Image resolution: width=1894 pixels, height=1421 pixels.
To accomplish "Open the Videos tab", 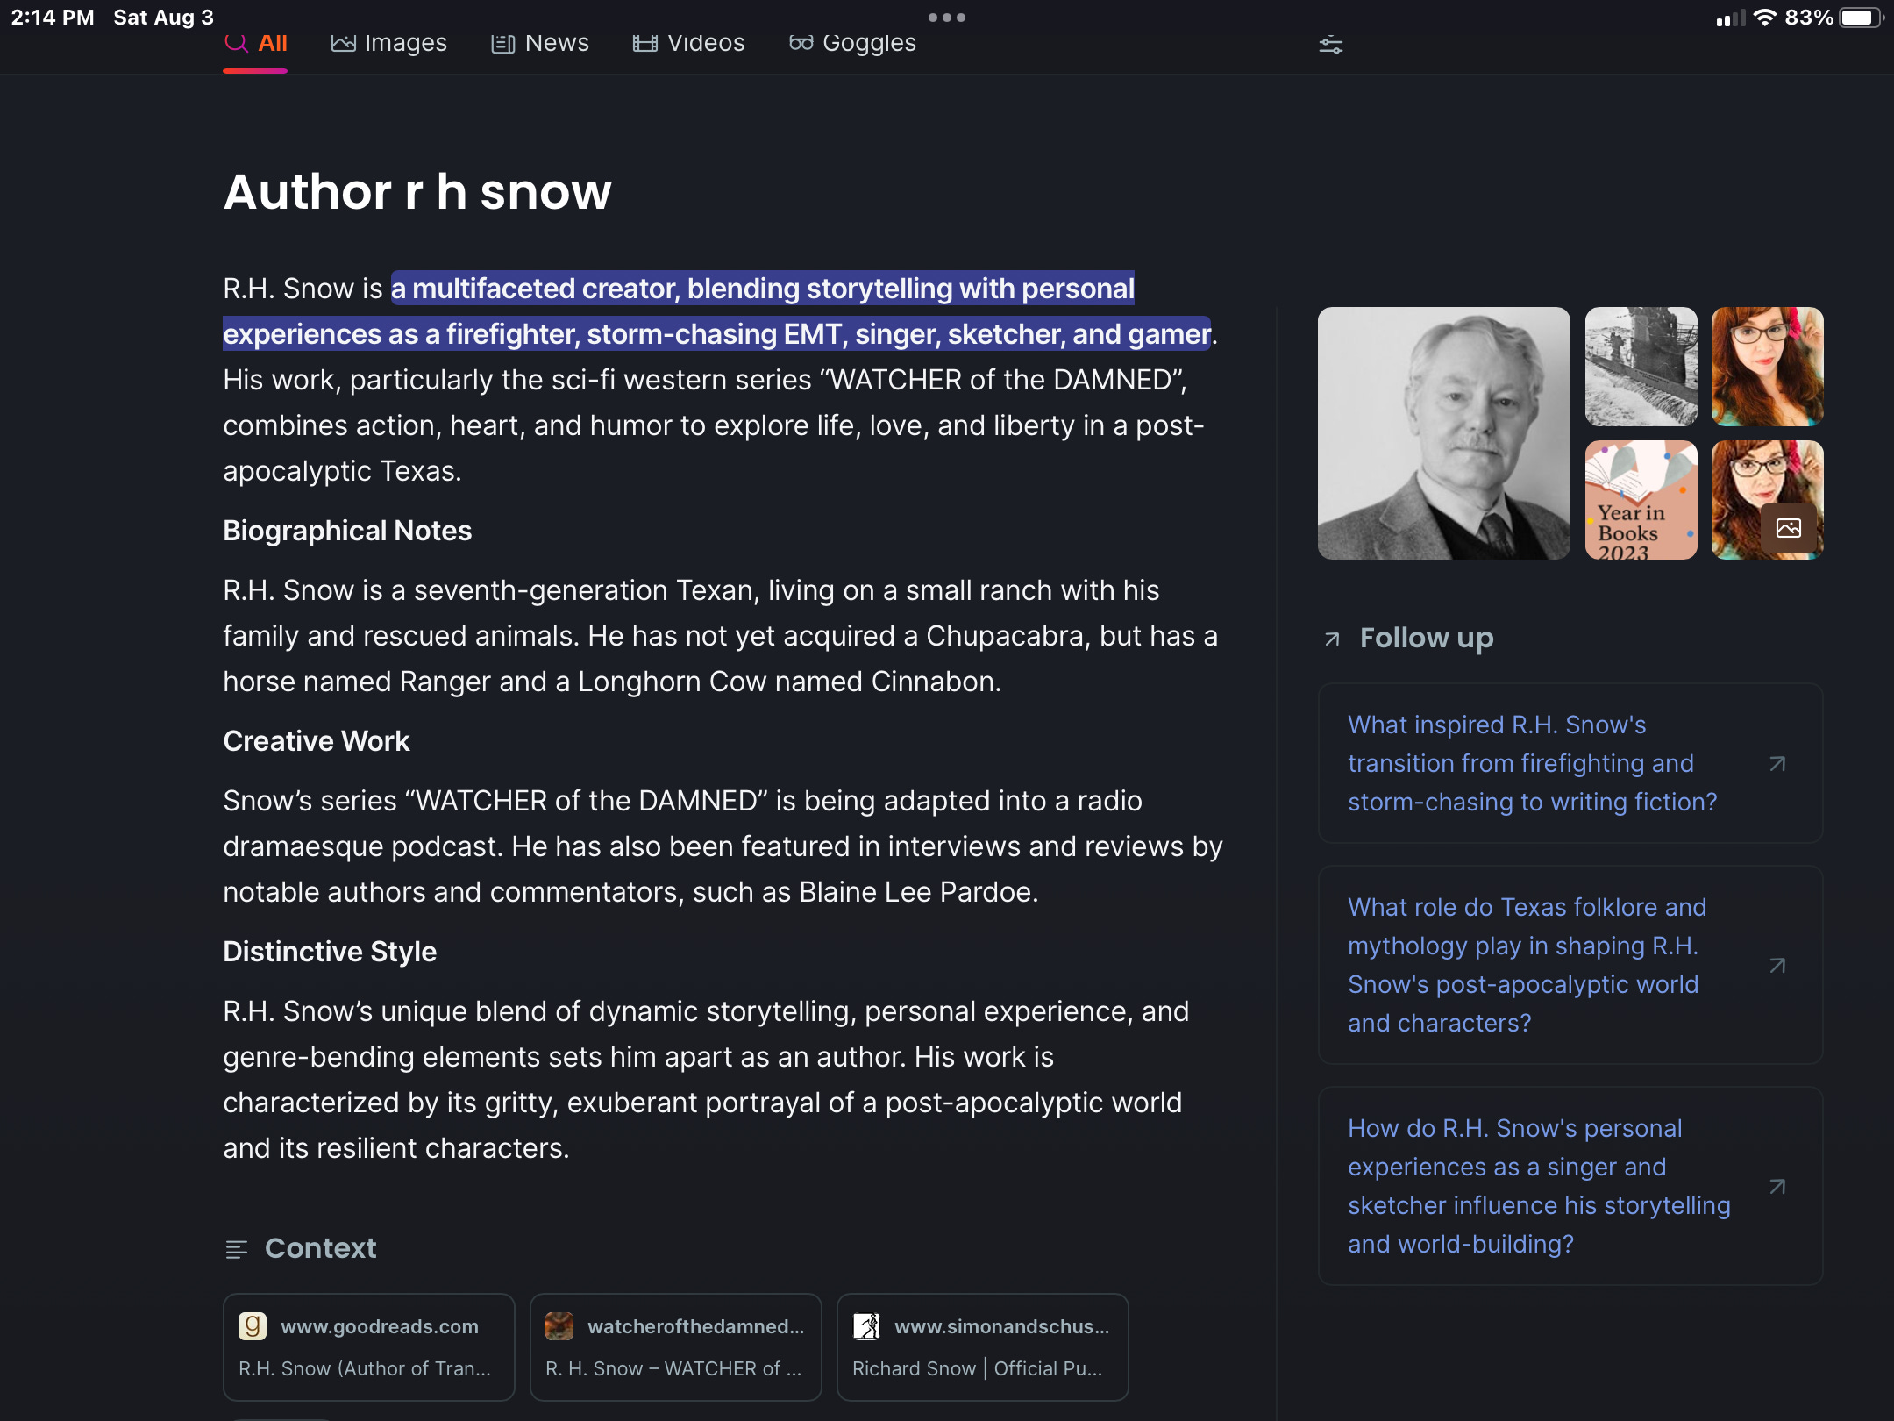I will click(x=688, y=43).
